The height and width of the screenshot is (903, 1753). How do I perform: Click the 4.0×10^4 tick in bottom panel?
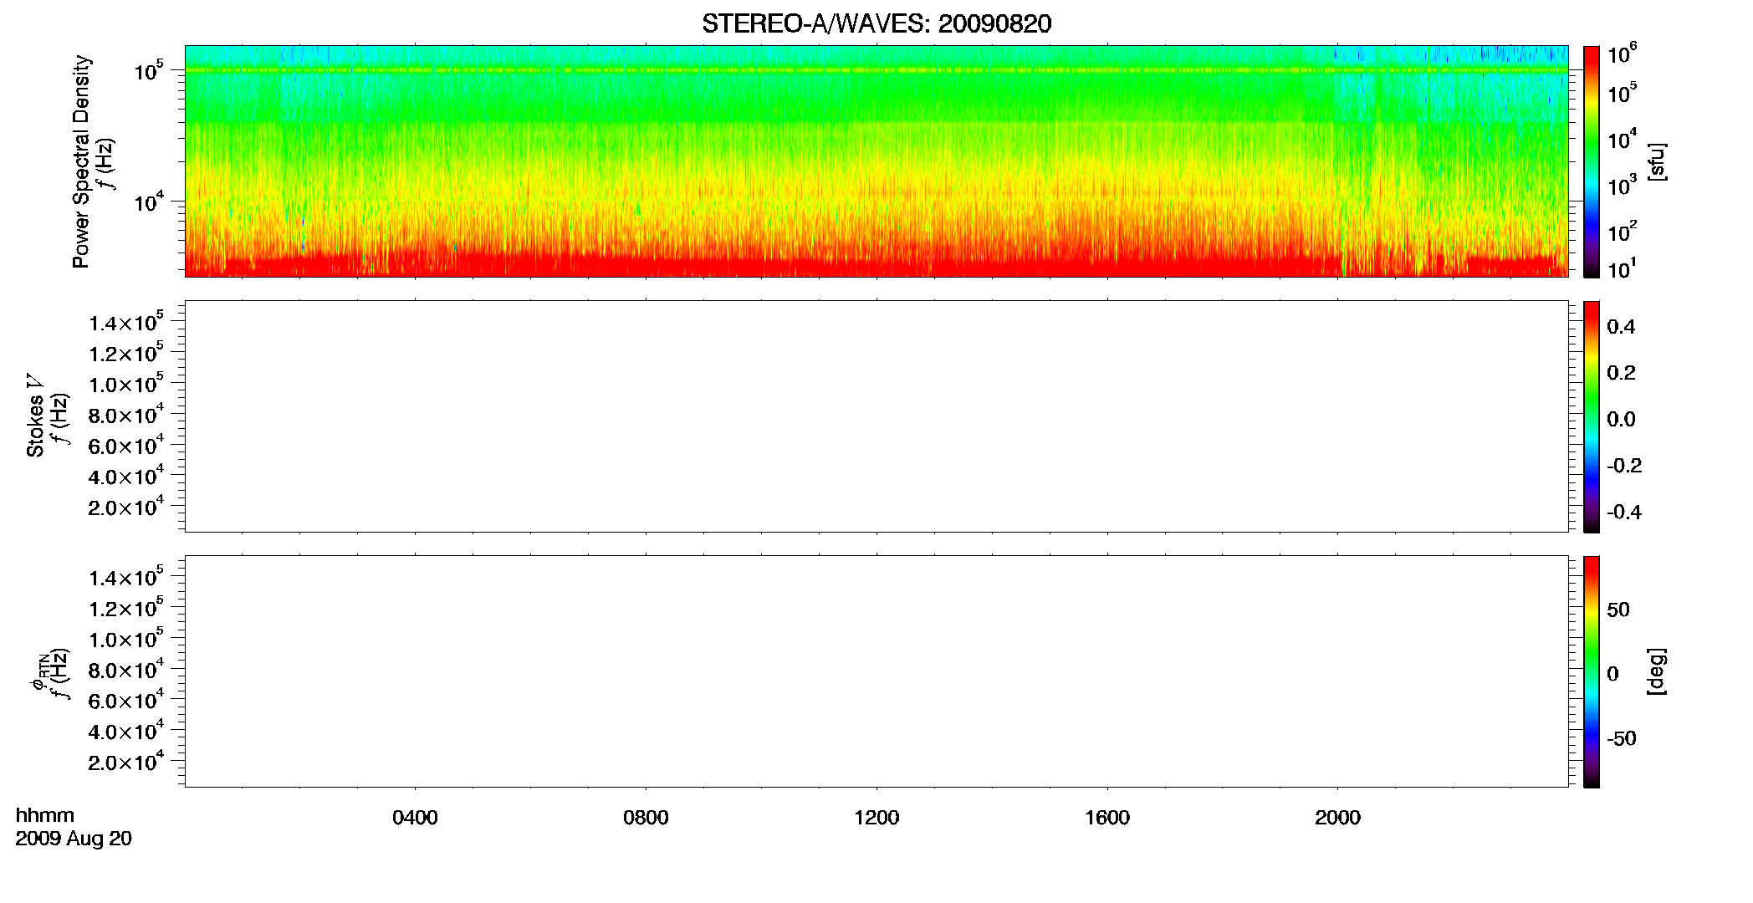126,731
